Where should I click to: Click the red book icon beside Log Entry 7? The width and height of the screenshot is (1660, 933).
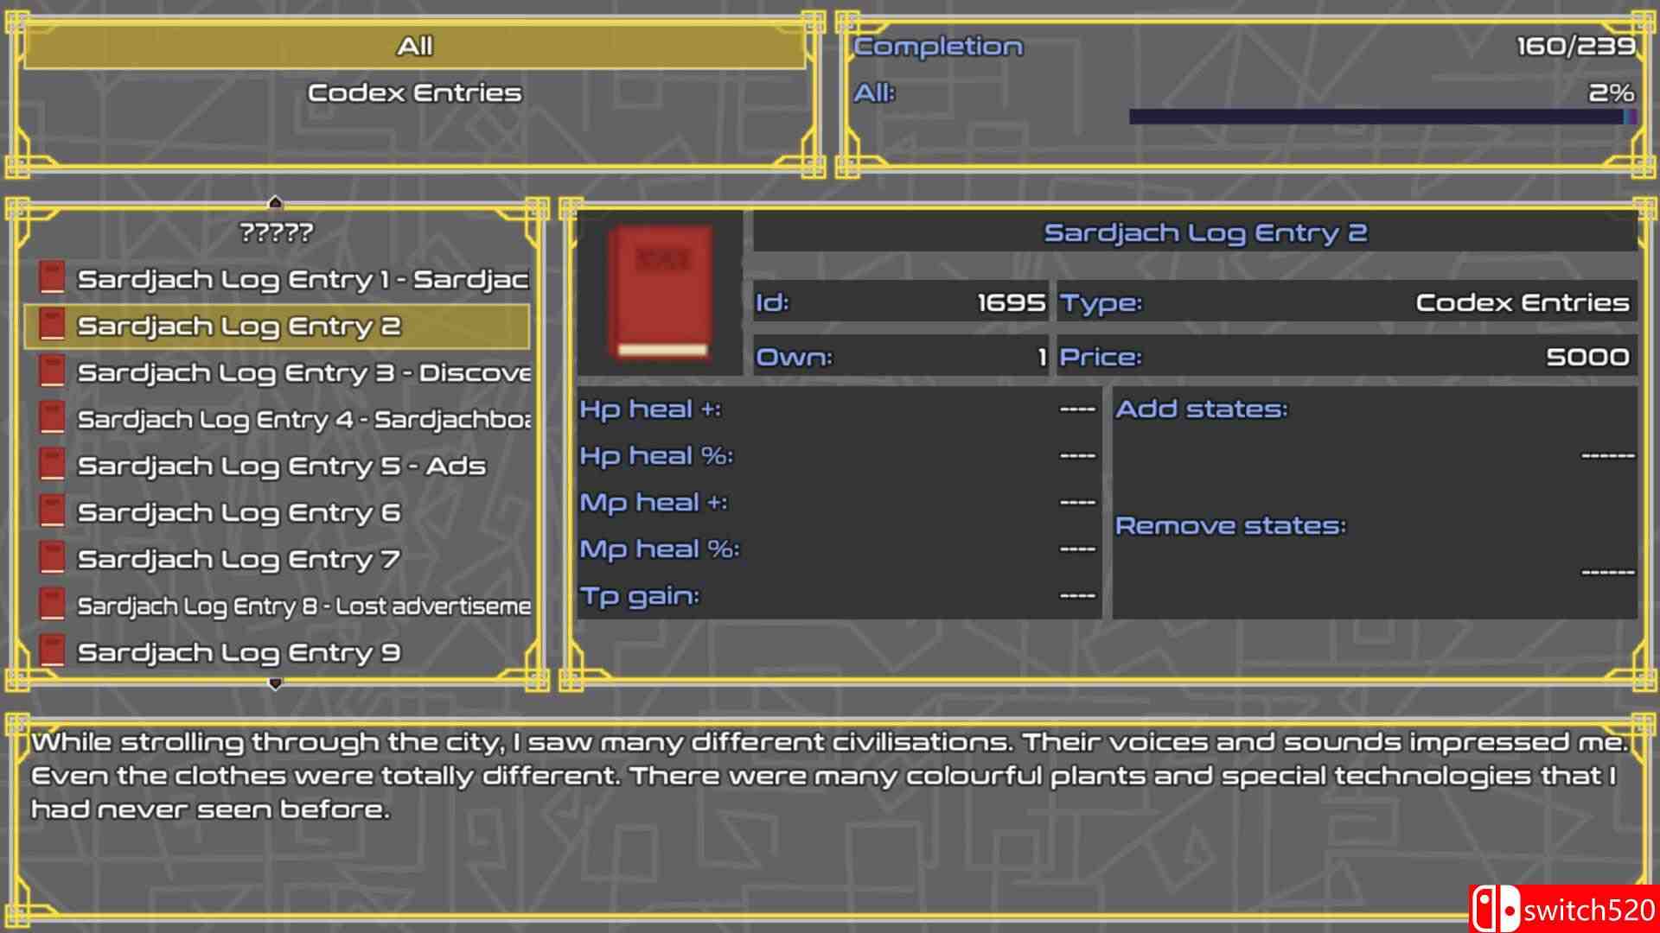(x=53, y=559)
